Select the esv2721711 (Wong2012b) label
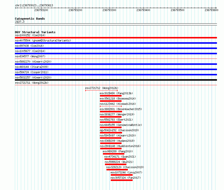 coord(32,83)
